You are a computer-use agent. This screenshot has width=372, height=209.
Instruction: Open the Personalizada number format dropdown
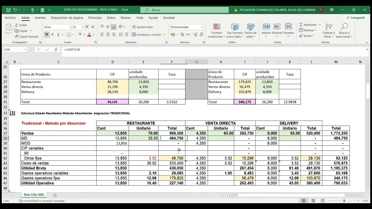(202, 27)
